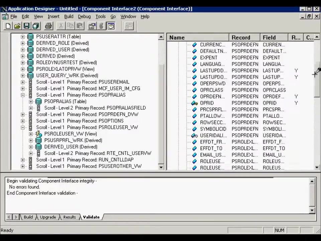Switch to the Results output tab
Viewport: 321px width, 241px height.
tap(70, 217)
